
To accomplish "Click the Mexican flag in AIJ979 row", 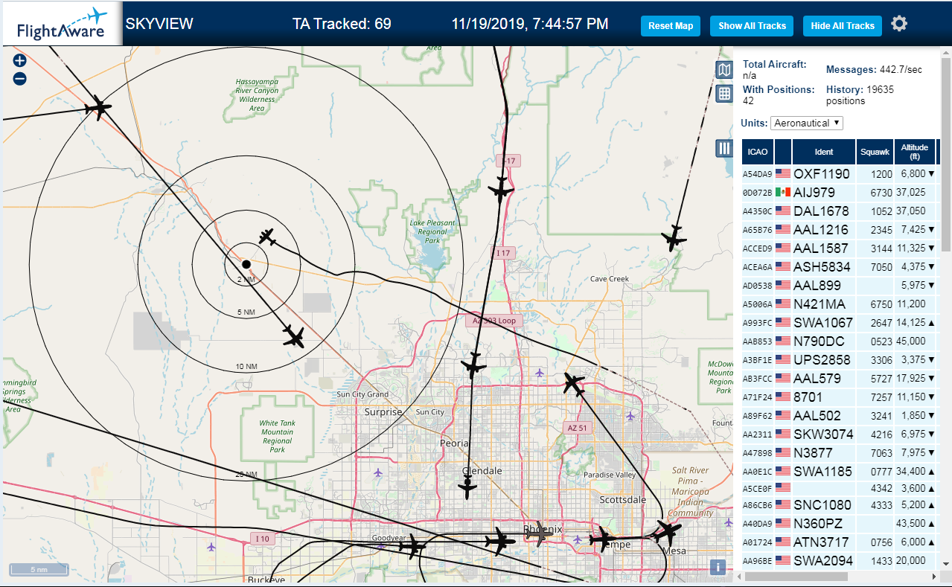I will [x=782, y=192].
